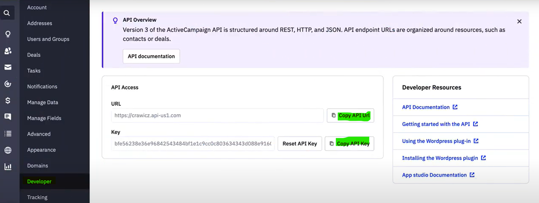Open Automations circular icon in left rail
The width and height of the screenshot is (539, 203).
pos(8,84)
